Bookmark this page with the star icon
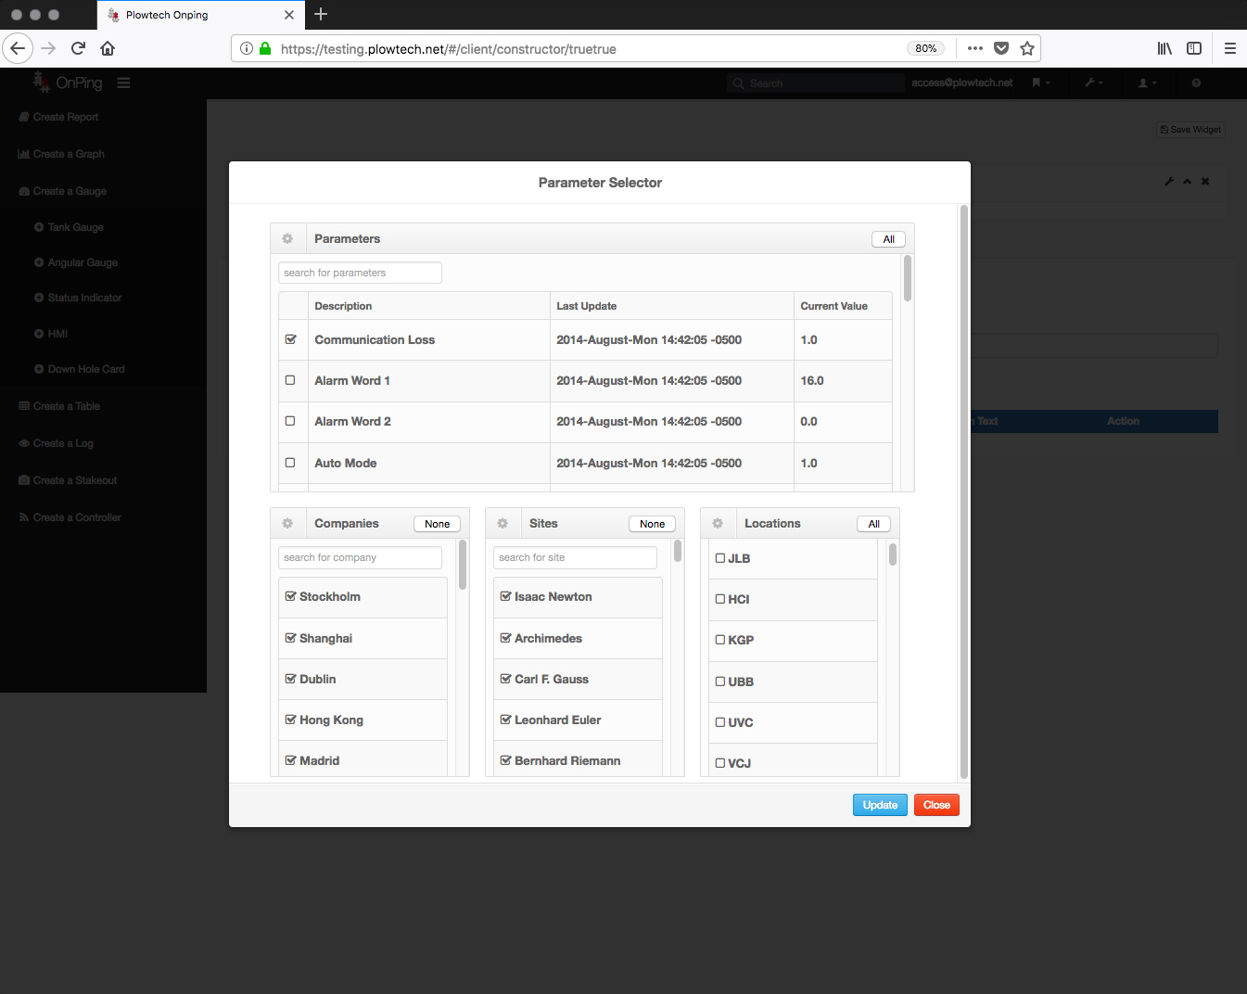 (x=1027, y=48)
